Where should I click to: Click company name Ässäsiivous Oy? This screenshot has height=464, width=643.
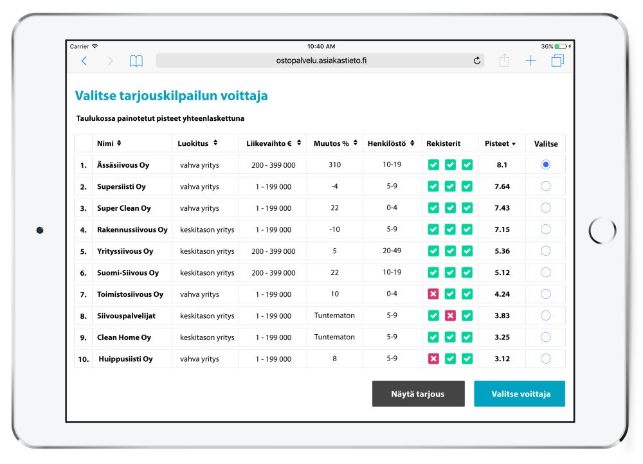pyautogui.click(x=123, y=165)
